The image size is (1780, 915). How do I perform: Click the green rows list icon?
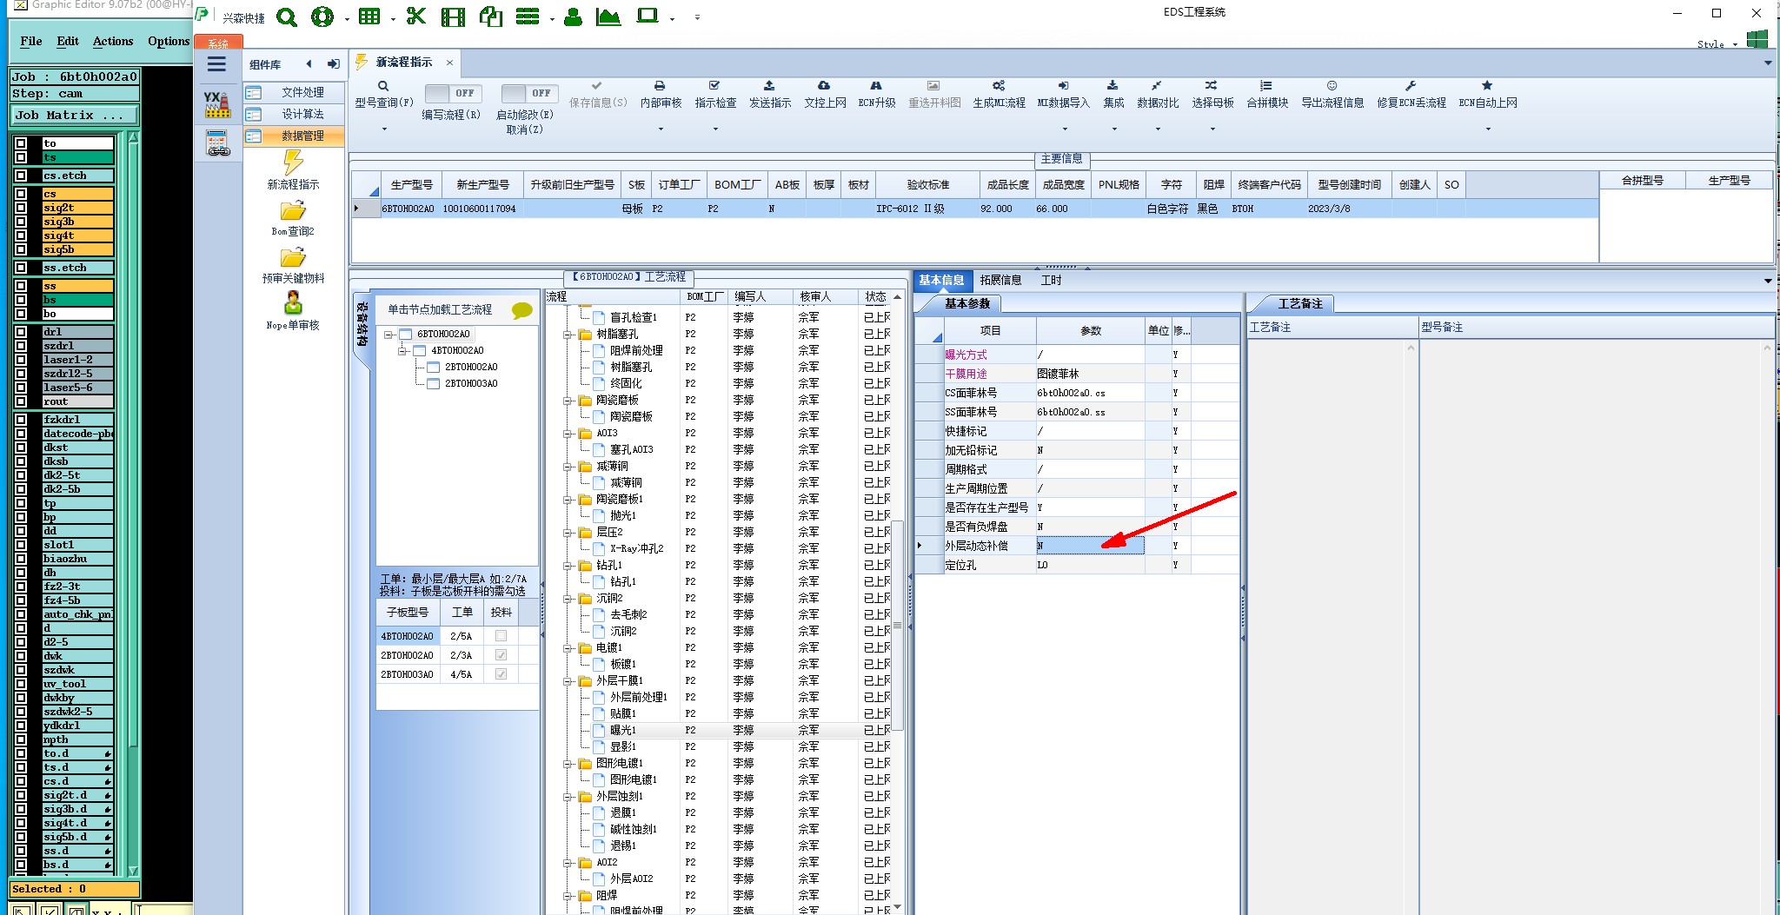tap(528, 17)
